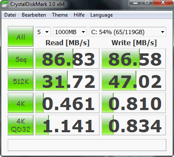This screenshot has width=174, height=157.
Task: Click the Write [MB/s] column header
Action: tap(134, 43)
